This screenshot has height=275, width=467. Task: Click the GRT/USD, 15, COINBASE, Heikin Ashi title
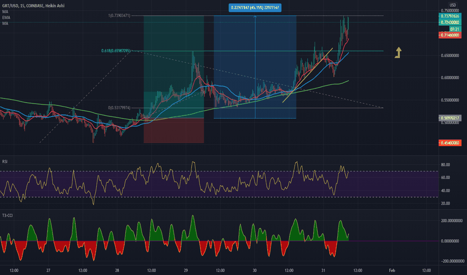click(34, 5)
